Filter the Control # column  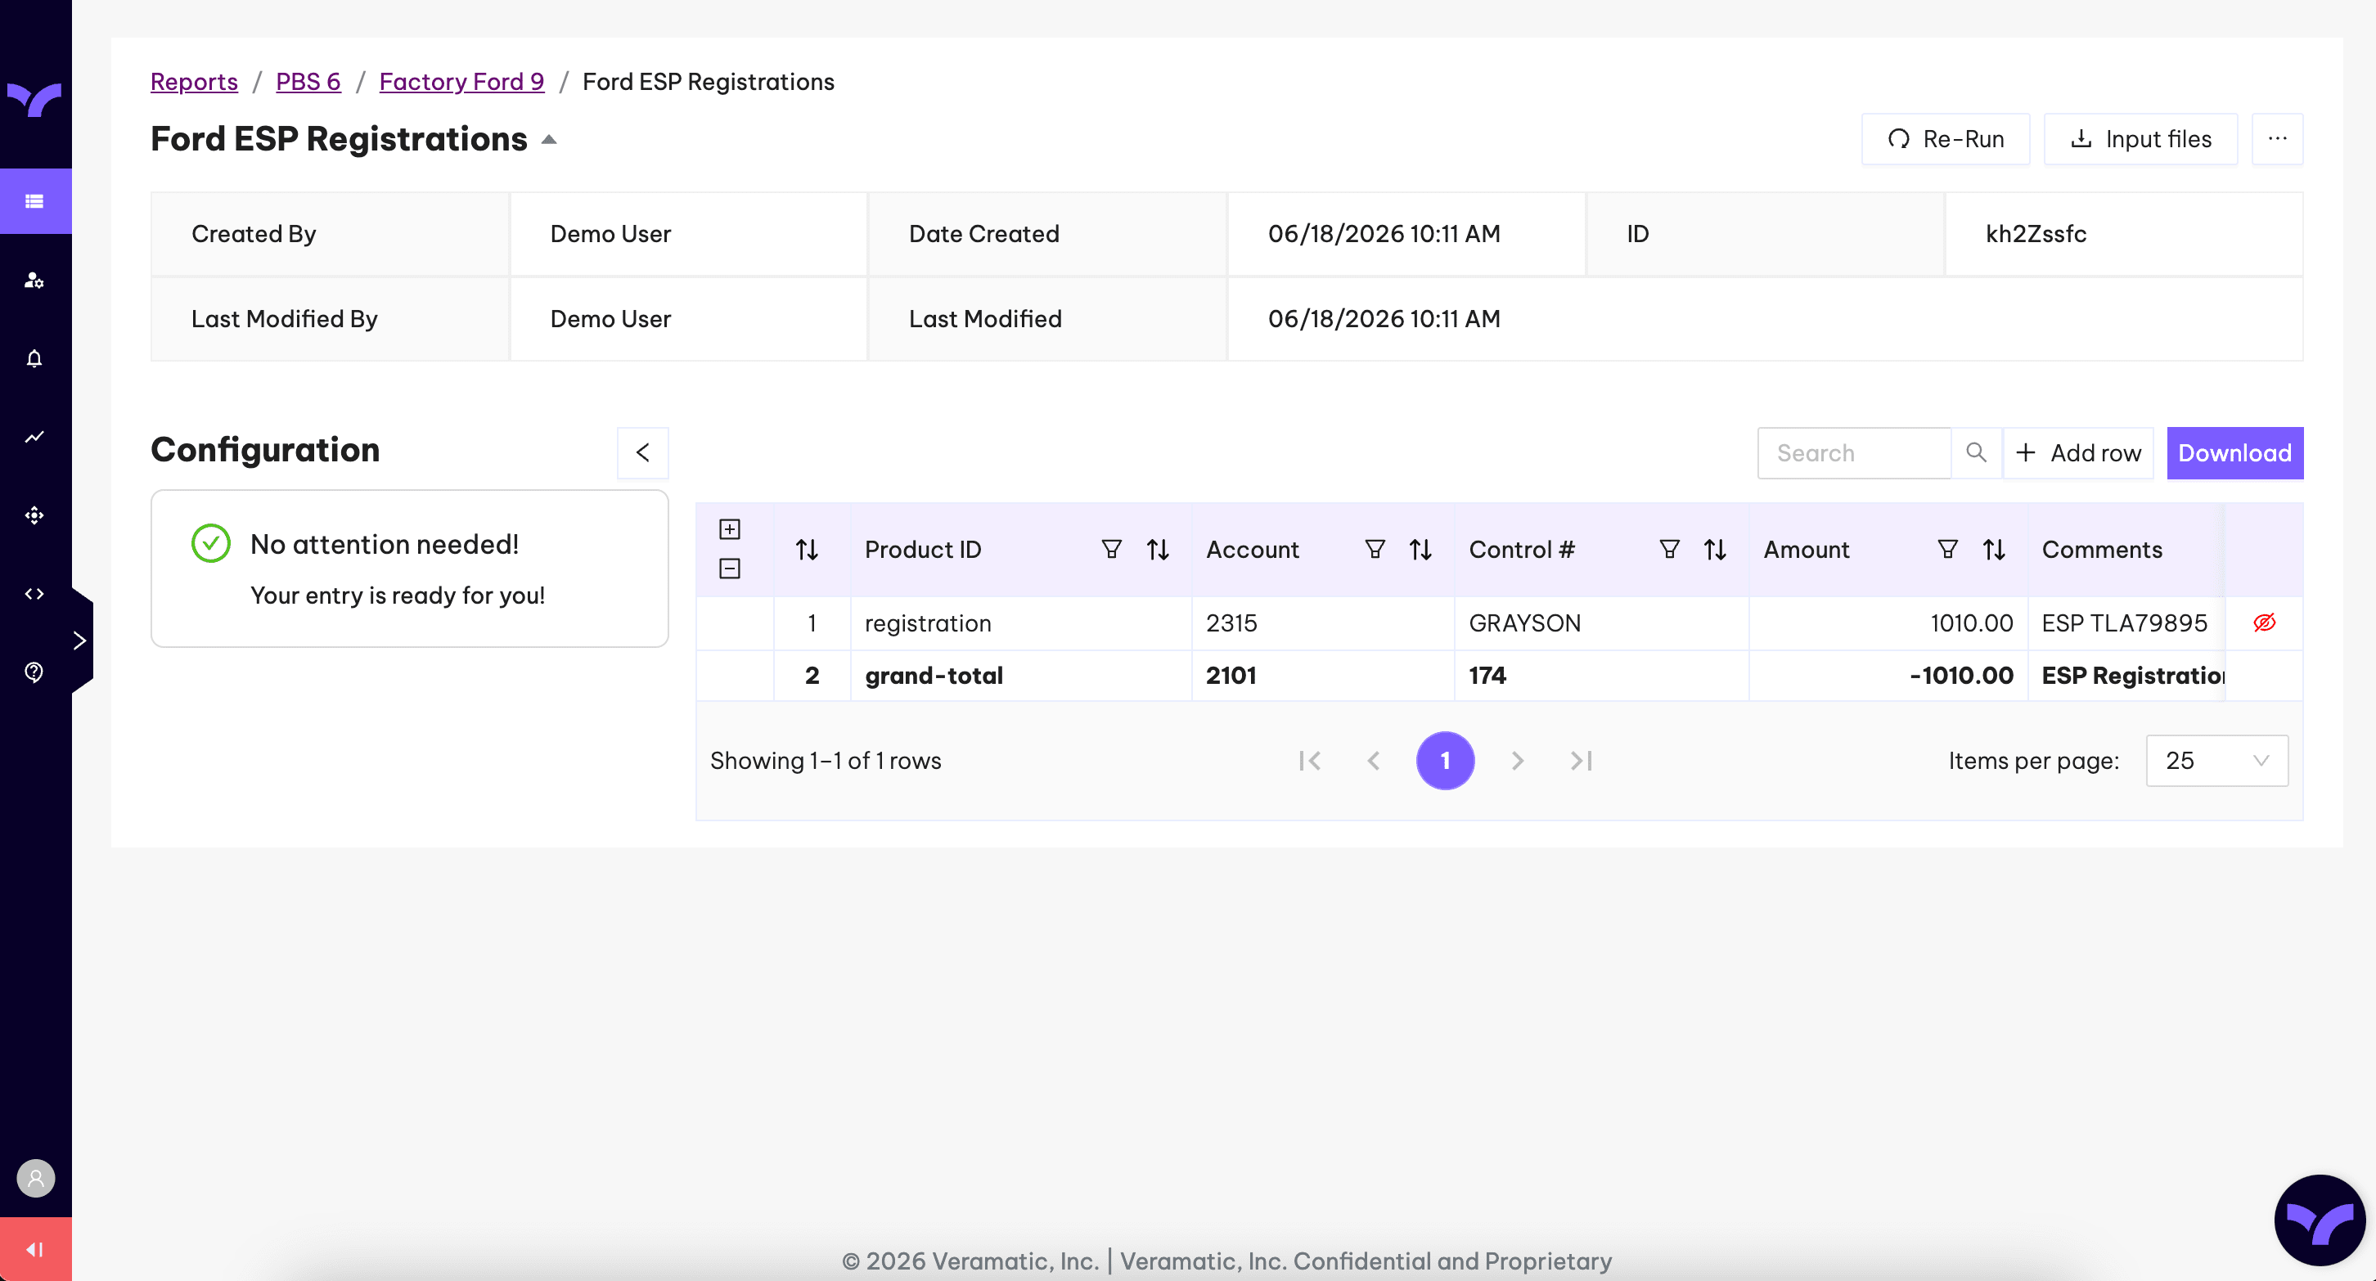pos(1668,550)
